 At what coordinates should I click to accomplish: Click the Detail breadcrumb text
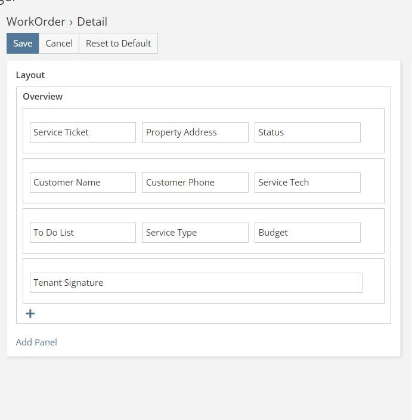click(92, 22)
